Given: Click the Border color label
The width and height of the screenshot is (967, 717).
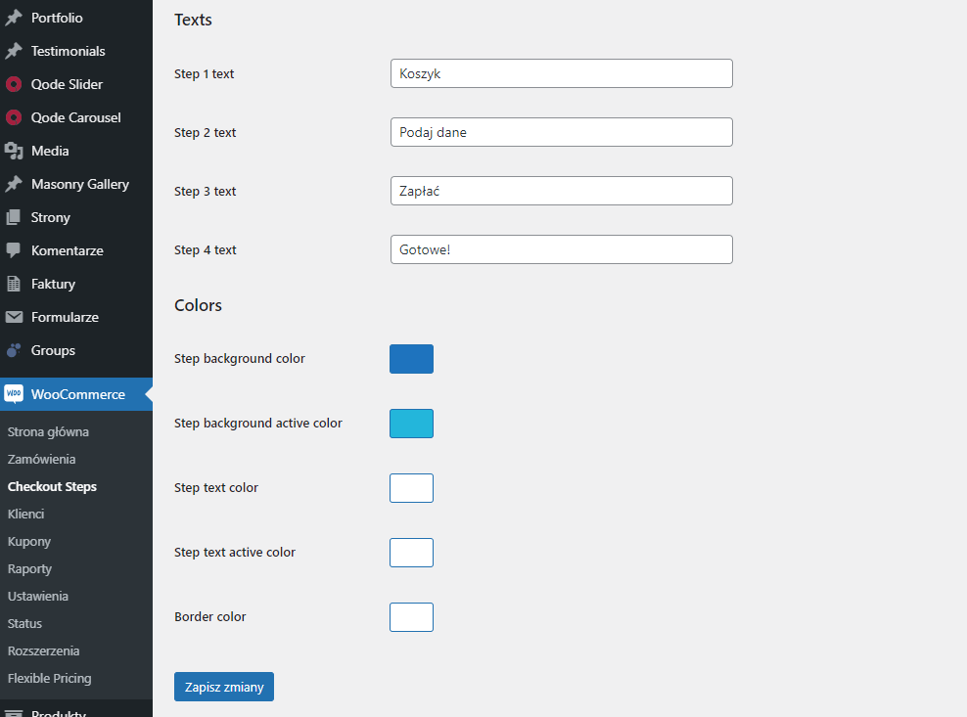Looking at the screenshot, I should pyautogui.click(x=210, y=616).
